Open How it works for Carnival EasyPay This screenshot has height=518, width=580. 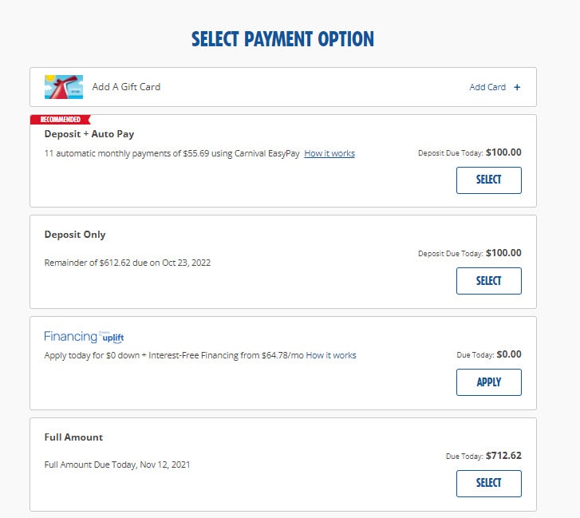tap(329, 153)
